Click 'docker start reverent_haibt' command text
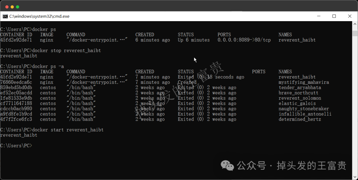The image size is (358, 180). click(68, 130)
